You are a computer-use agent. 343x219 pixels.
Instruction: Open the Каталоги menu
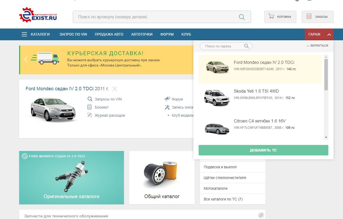[x=40, y=34]
